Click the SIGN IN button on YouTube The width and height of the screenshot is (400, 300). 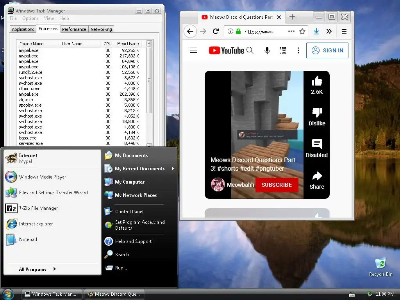pos(327,50)
